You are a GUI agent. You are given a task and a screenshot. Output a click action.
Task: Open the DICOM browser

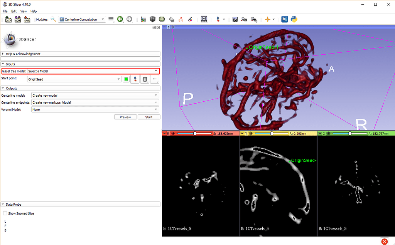pos(17,19)
